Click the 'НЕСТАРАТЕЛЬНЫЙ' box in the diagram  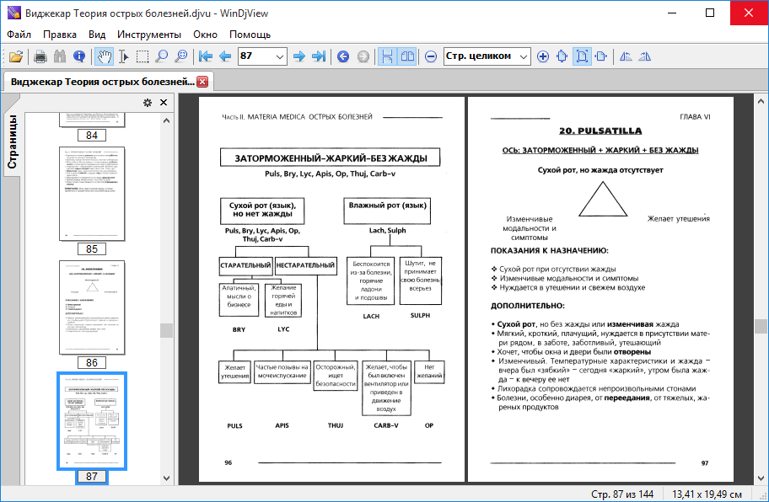305,265
